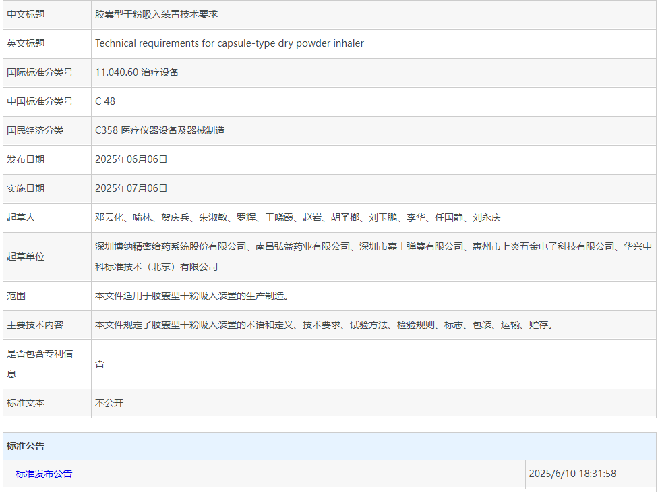Click the release date 2025年06月06日

[x=131, y=159]
